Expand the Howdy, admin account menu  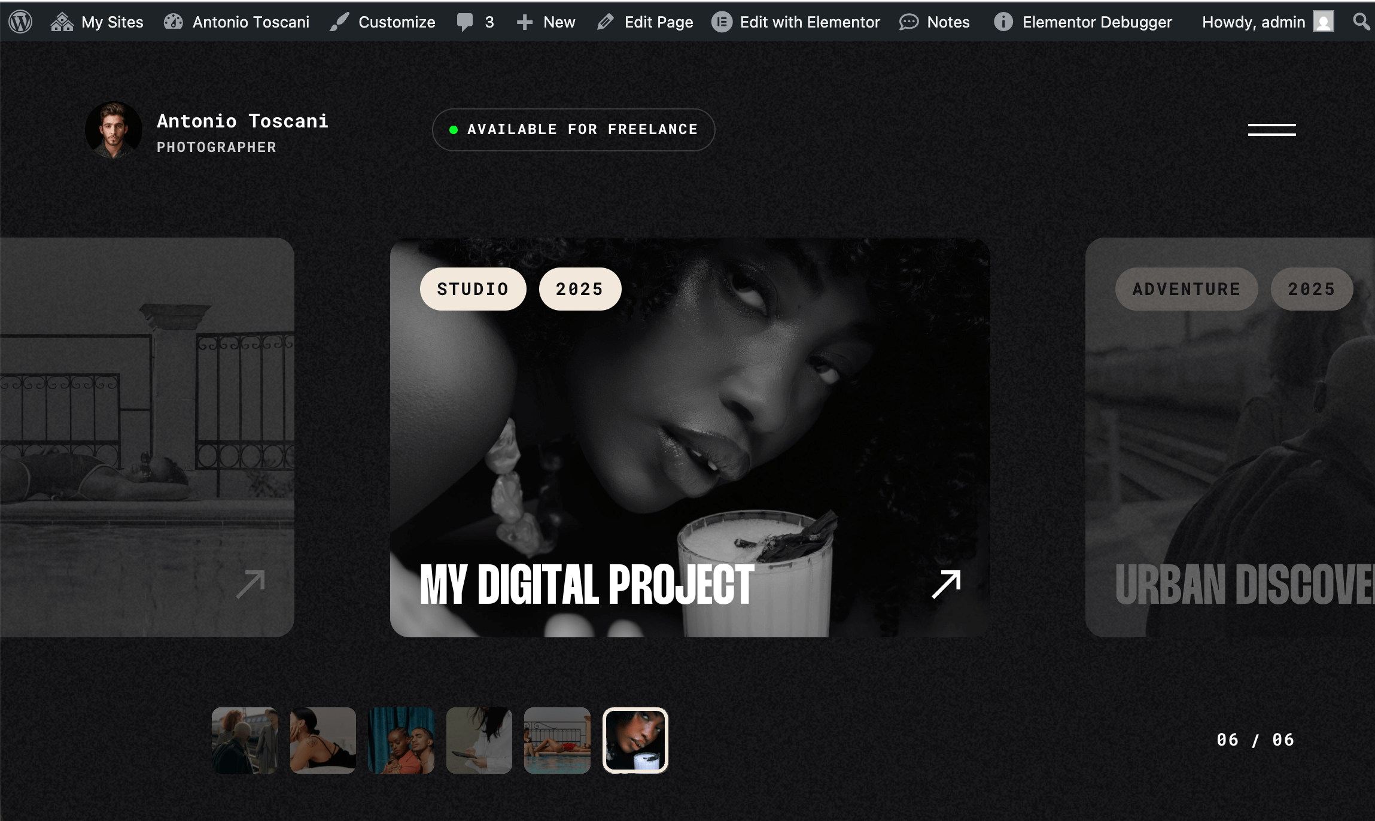point(1267,22)
